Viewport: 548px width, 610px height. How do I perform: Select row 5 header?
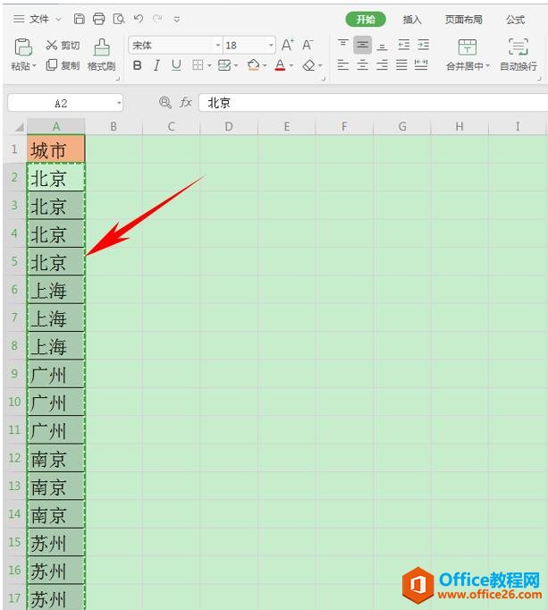[x=14, y=261]
